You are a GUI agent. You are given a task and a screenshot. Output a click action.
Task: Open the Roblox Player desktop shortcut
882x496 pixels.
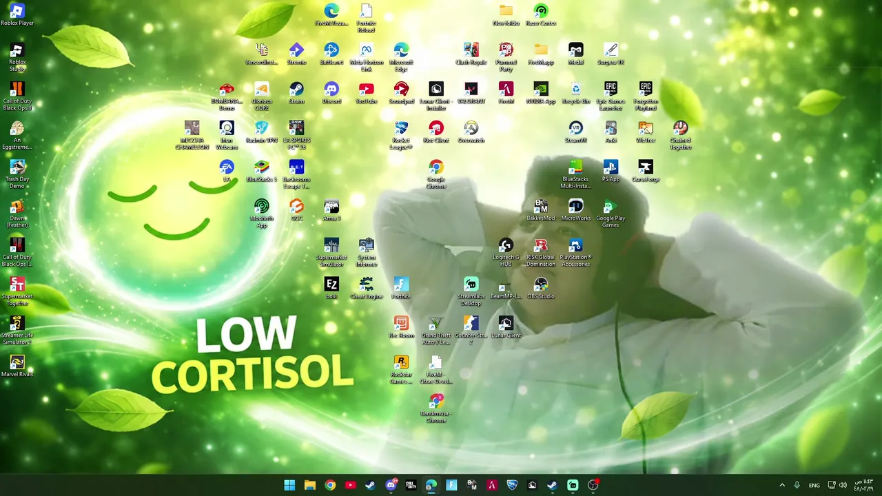[17, 14]
